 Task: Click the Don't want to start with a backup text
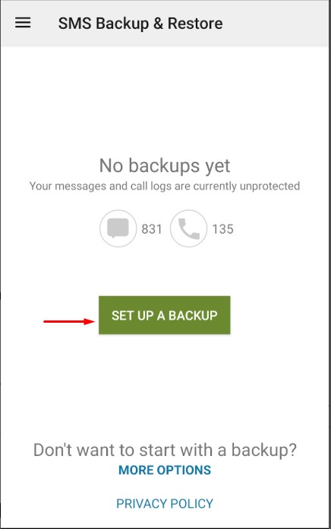(165, 450)
